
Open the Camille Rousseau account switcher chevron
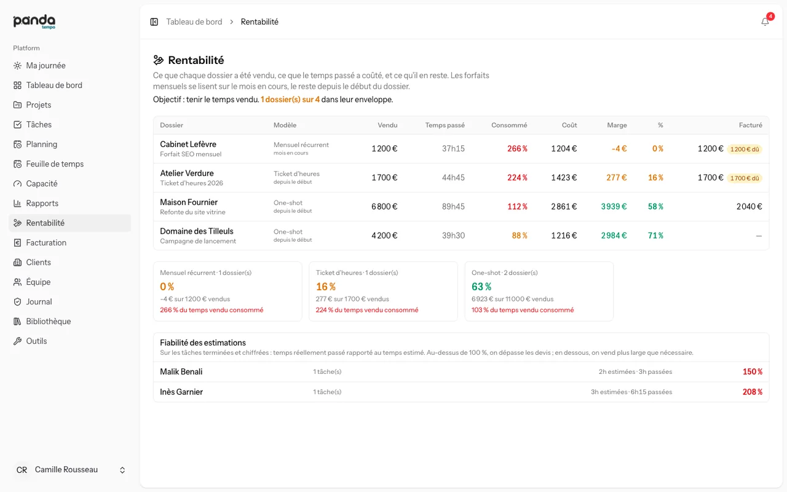click(x=122, y=470)
